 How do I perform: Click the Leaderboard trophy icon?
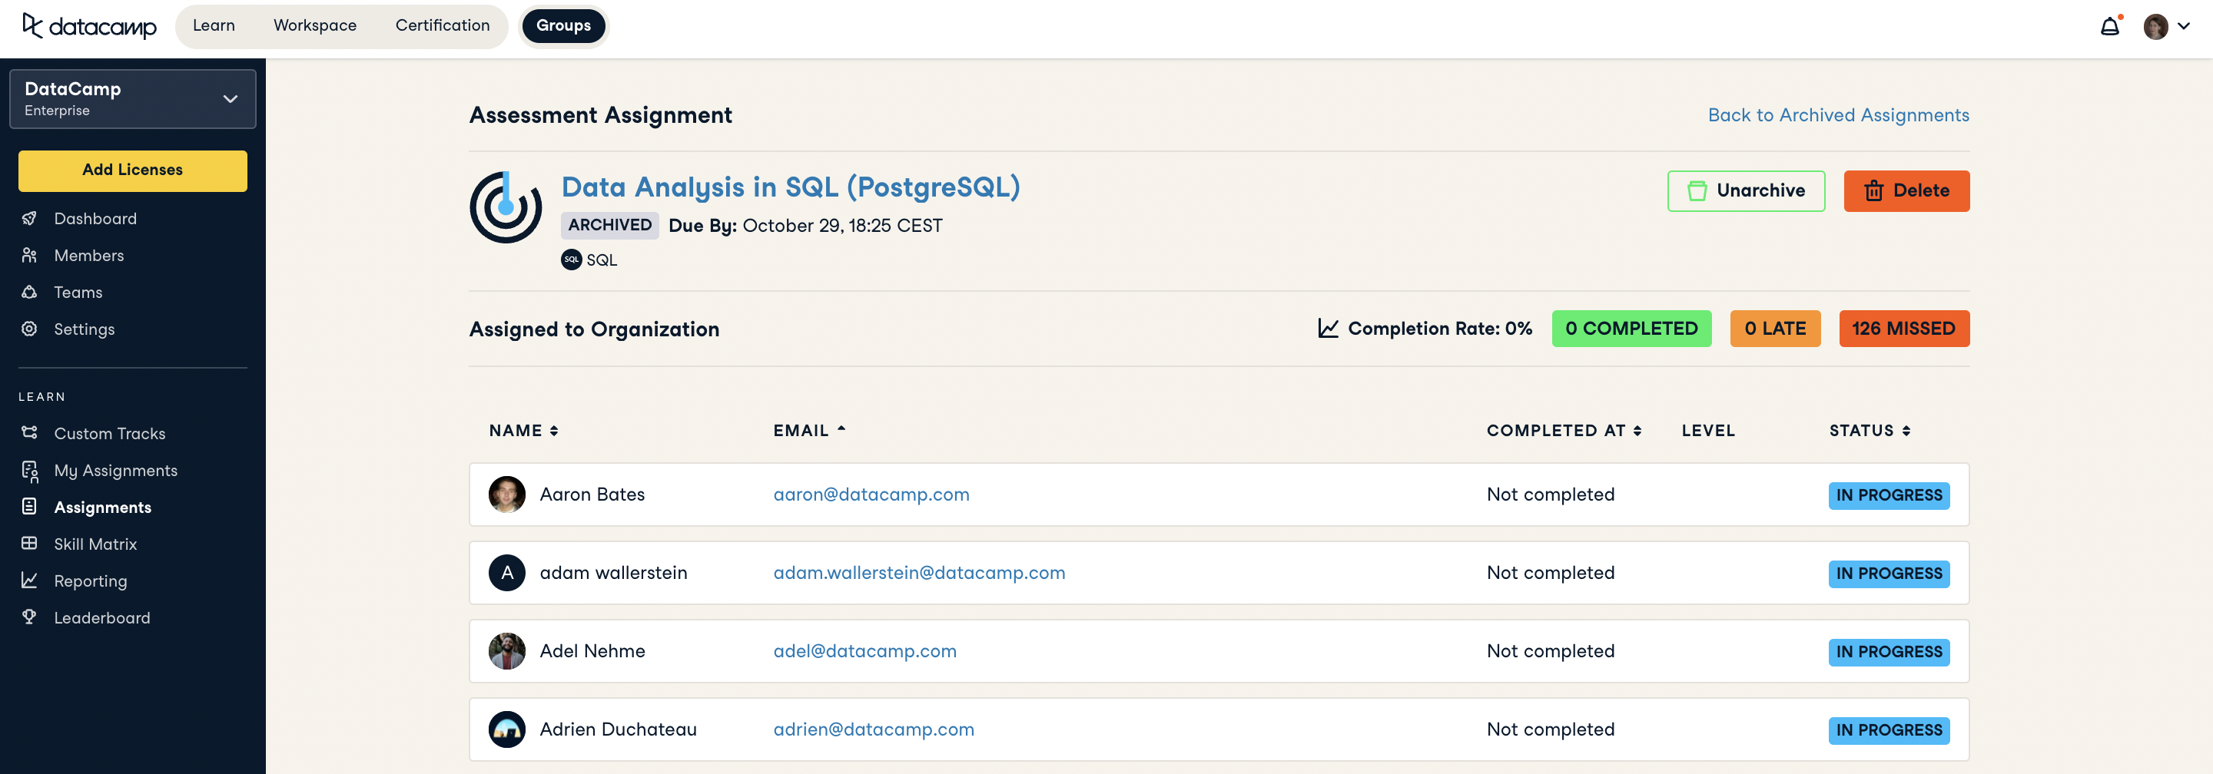[x=29, y=617]
